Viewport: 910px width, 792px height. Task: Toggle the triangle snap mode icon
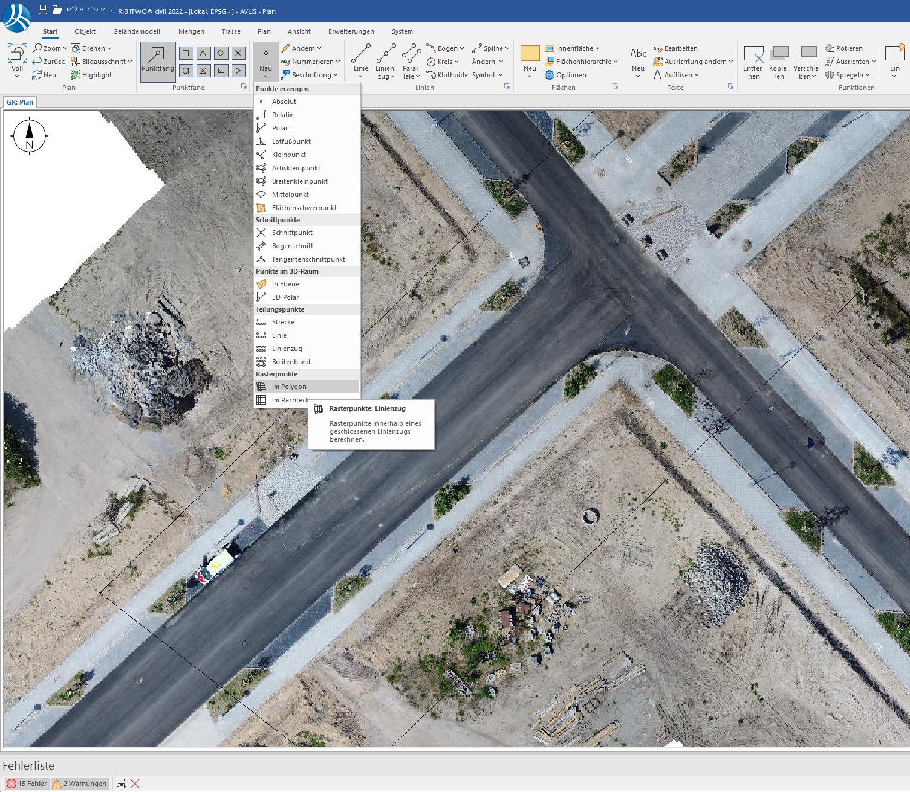[x=203, y=53]
